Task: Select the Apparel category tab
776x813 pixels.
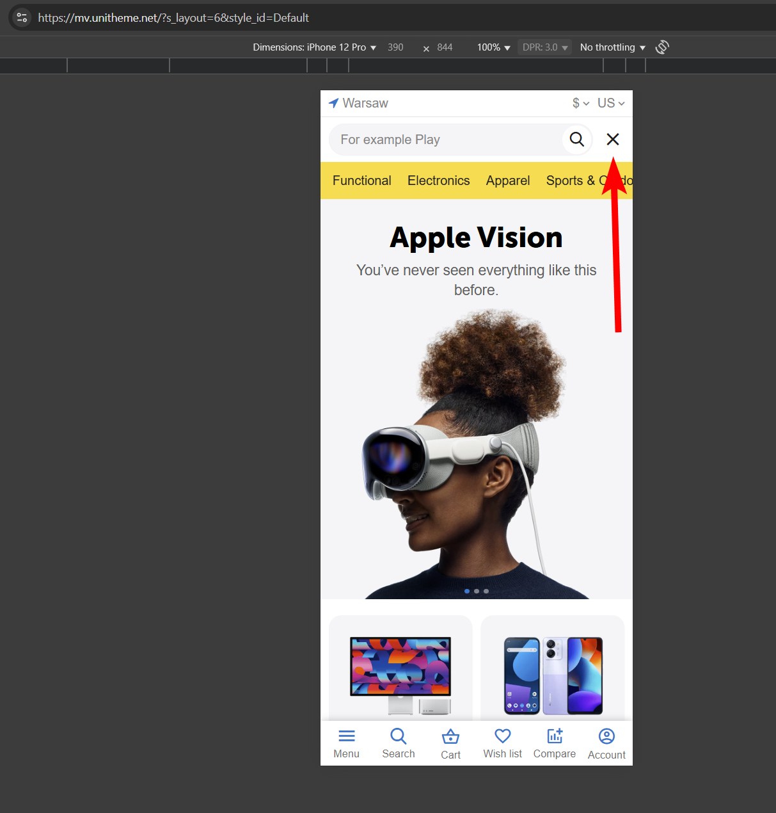Action: pyautogui.click(x=508, y=181)
